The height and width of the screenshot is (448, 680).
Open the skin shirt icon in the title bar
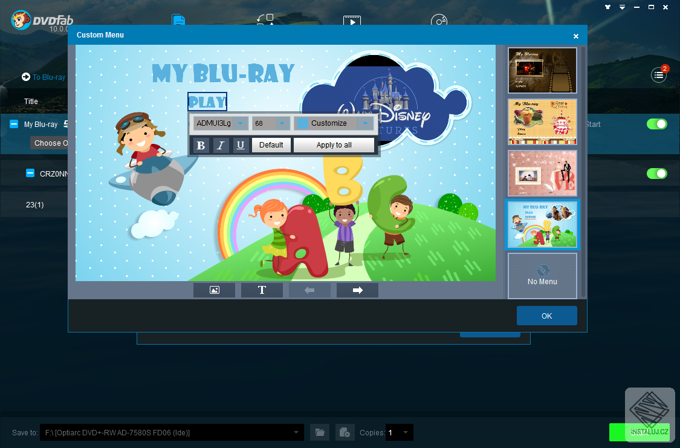[x=607, y=7]
